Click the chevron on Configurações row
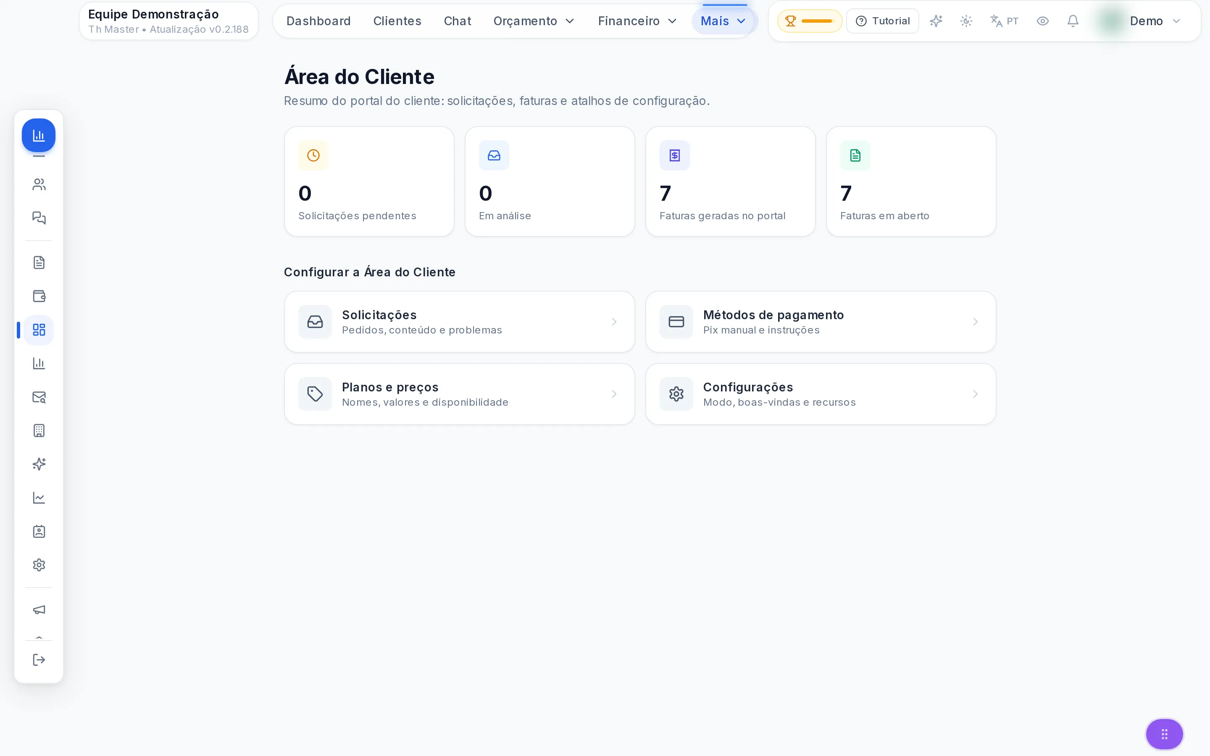Screen dimensions: 1210x756 point(975,394)
